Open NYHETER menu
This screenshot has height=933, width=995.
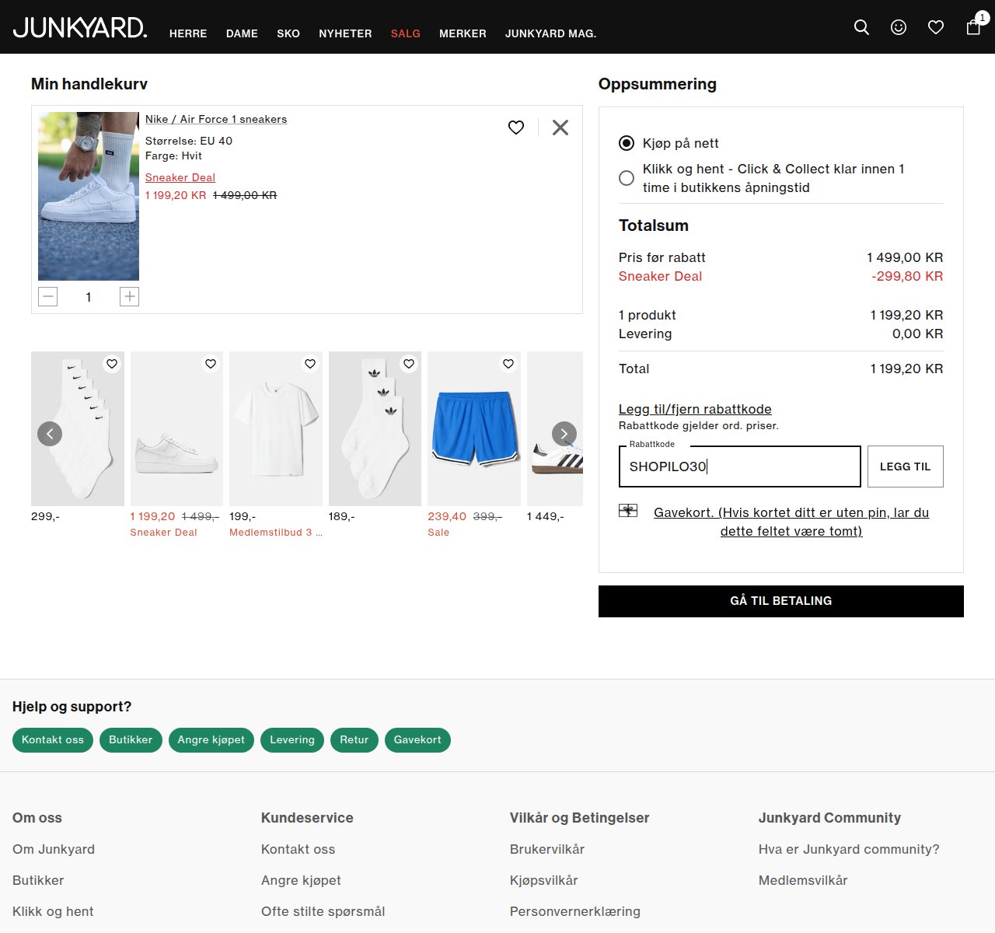[x=345, y=33]
